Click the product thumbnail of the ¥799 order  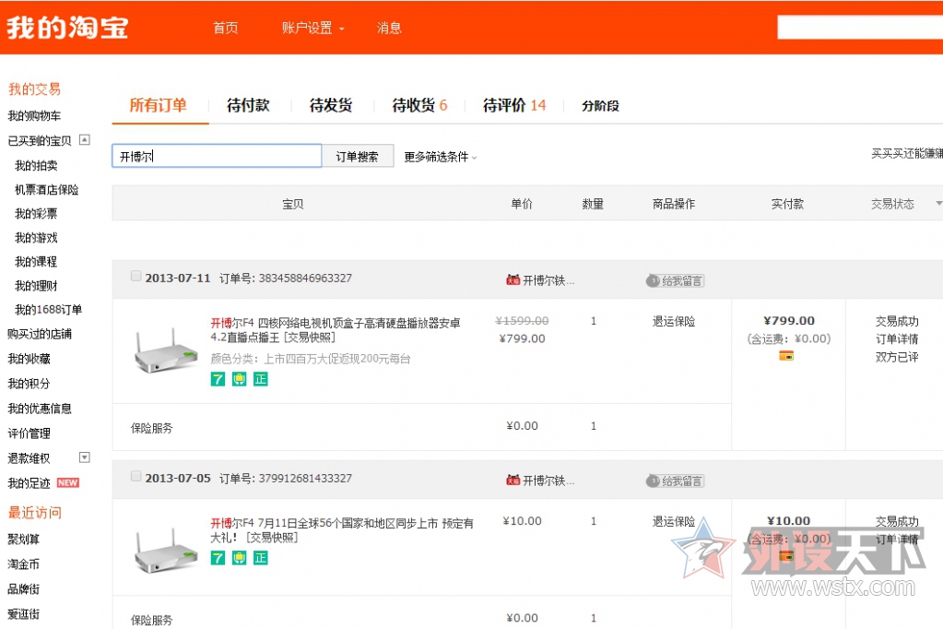[165, 351]
